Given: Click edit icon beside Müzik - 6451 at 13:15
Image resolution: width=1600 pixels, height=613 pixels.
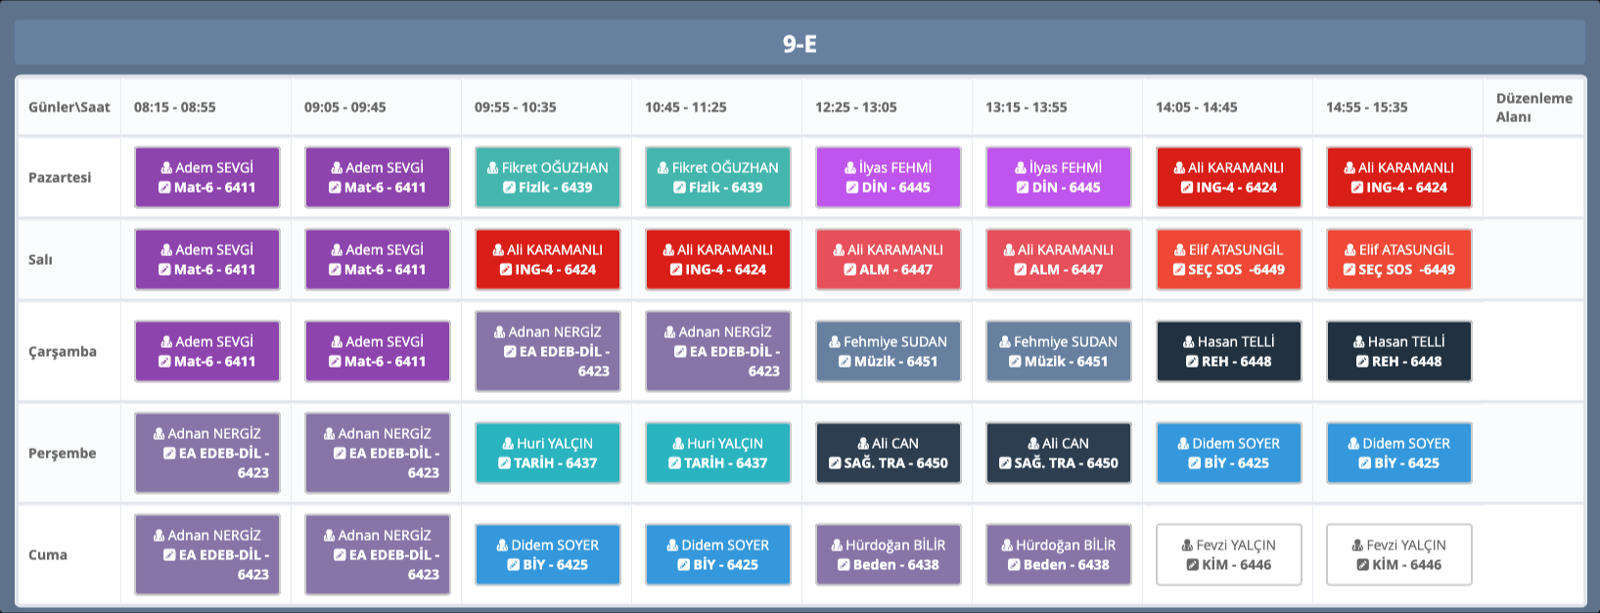Looking at the screenshot, I should pyautogui.click(x=1015, y=362).
